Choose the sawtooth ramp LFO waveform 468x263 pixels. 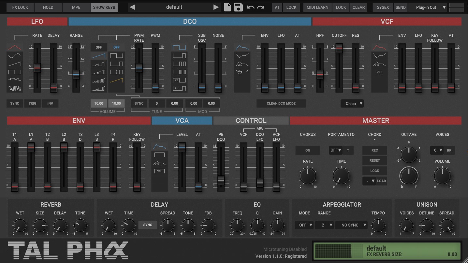(x=14, y=64)
